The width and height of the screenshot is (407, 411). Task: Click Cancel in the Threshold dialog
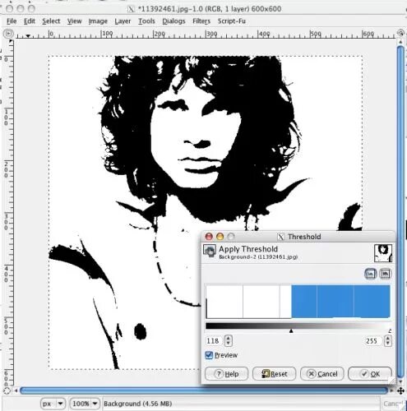(x=322, y=374)
